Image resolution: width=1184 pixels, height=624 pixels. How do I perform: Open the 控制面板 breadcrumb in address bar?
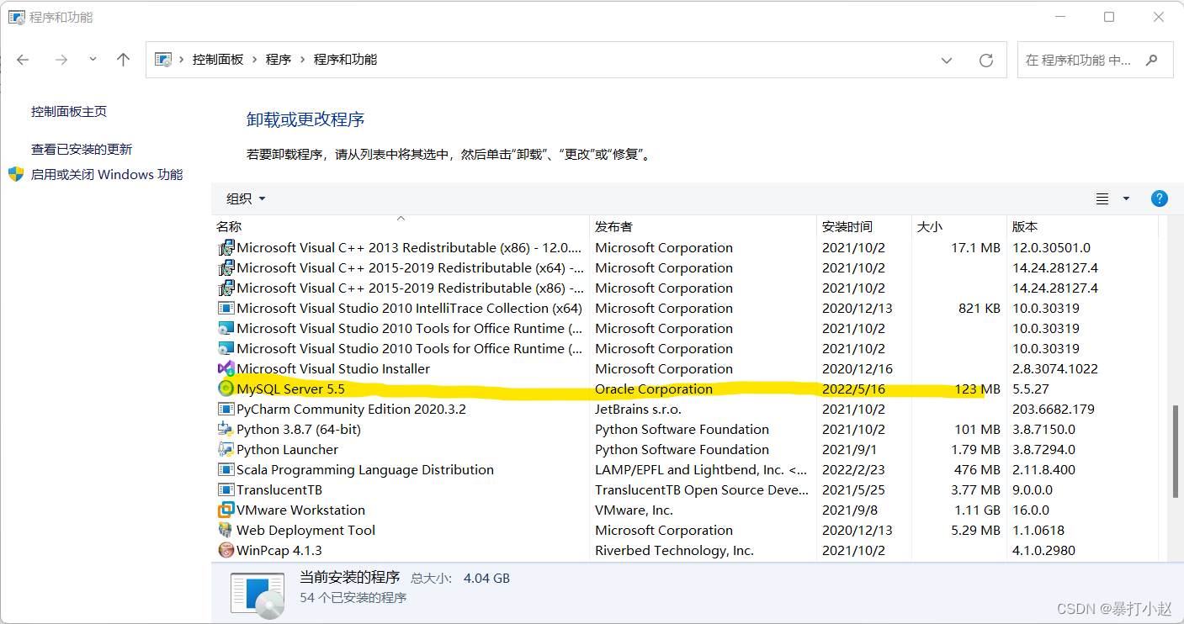(x=218, y=60)
